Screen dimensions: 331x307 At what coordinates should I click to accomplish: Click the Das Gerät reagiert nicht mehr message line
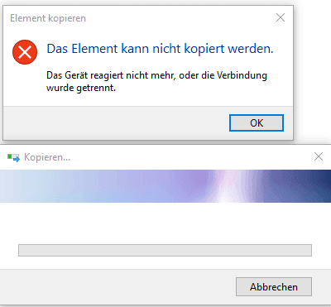[156, 75]
